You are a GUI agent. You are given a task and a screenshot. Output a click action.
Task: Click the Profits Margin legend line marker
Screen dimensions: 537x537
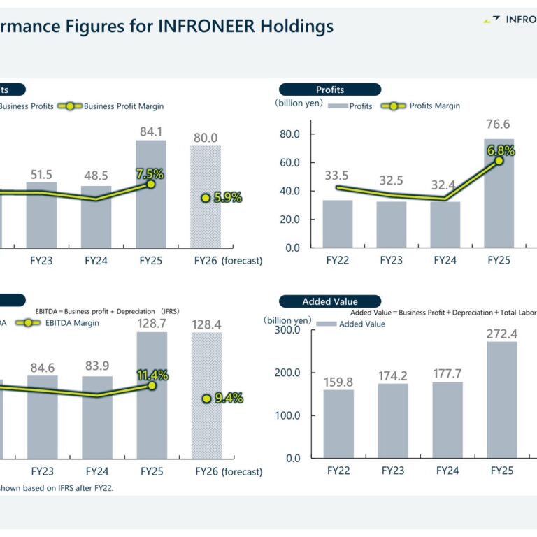click(x=394, y=106)
